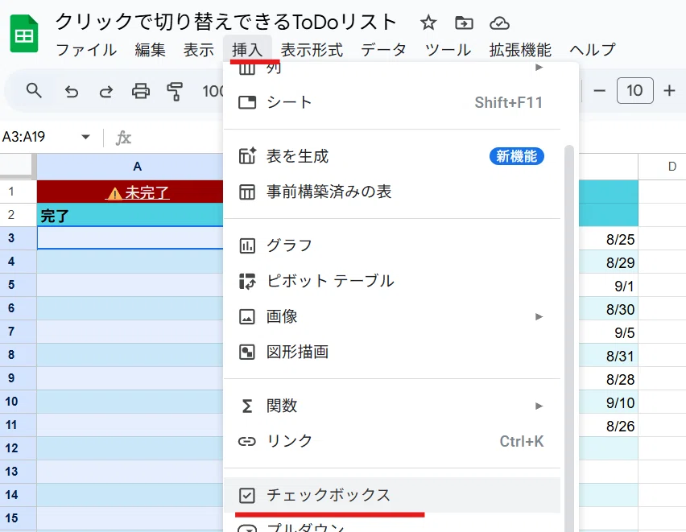The width and height of the screenshot is (686, 532).
Task: Click the insert menu scrollbar
Action: pyautogui.click(x=568, y=338)
